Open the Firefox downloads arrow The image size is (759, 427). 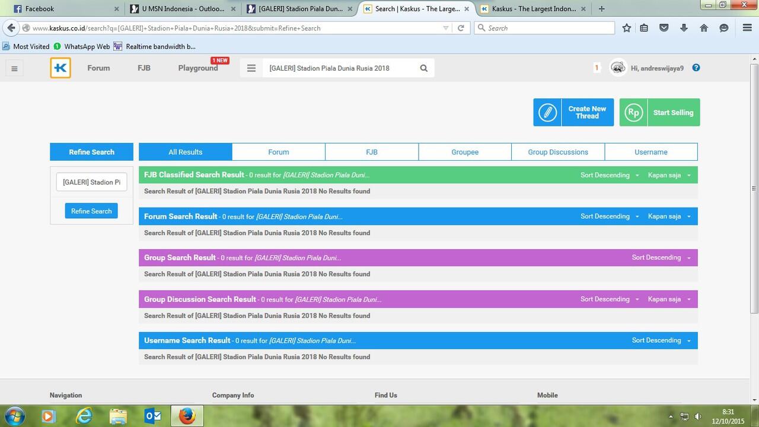coord(684,28)
